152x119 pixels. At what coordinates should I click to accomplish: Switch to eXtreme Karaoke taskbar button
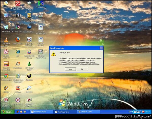tap(41, 112)
